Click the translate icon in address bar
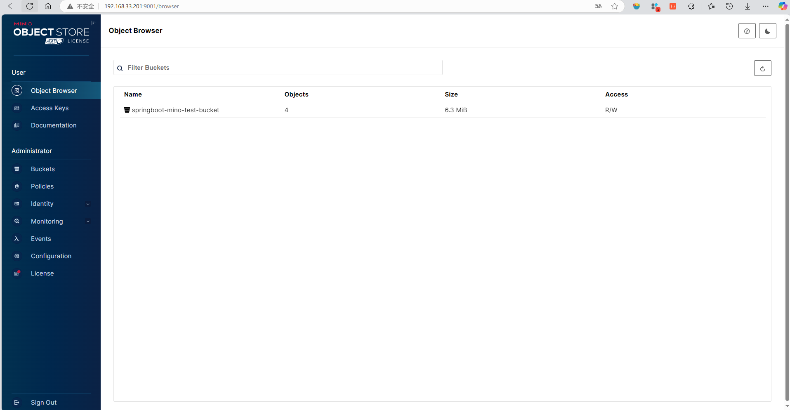The height and width of the screenshot is (410, 790). pyautogui.click(x=598, y=6)
